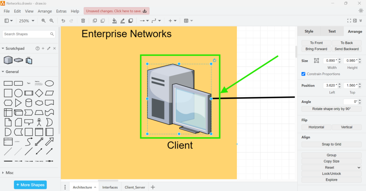Select the Actor stick figure shape

tap(39, 122)
